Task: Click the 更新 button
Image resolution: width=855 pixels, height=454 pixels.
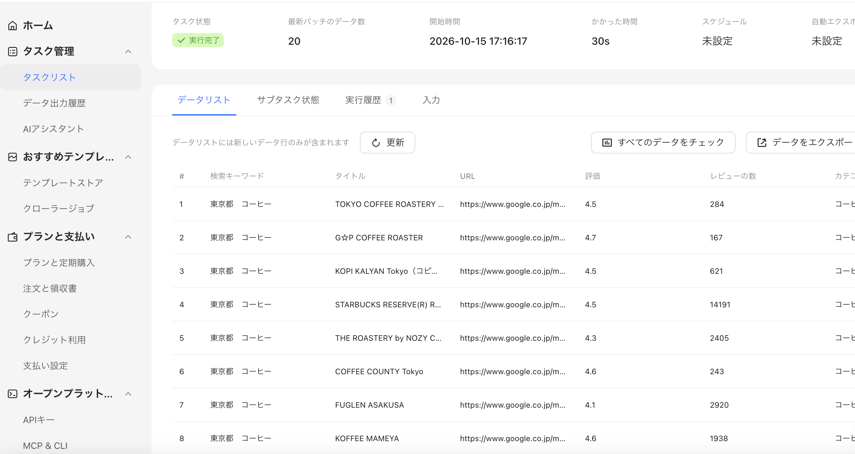Action: point(387,143)
